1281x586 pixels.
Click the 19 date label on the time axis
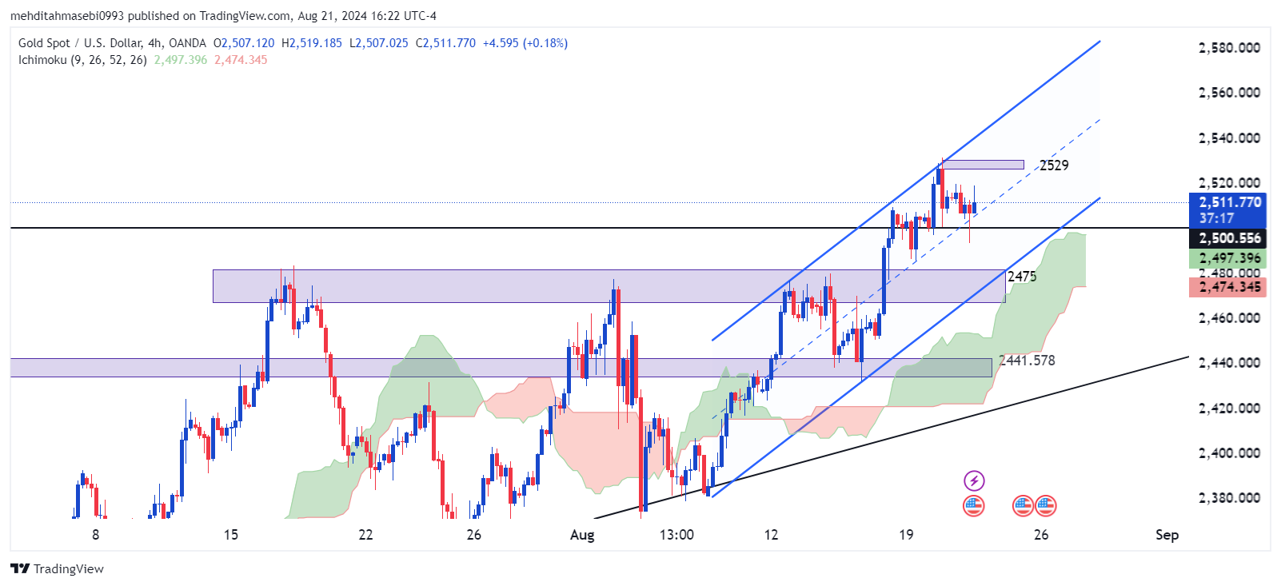906,535
